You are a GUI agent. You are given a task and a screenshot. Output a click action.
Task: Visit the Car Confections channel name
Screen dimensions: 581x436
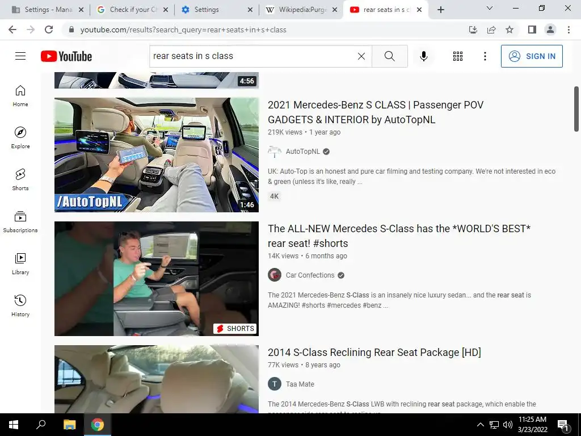click(x=310, y=275)
